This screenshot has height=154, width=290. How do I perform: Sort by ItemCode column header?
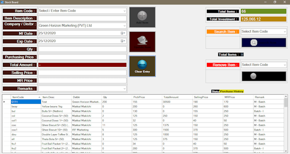pyautogui.click(x=26, y=97)
